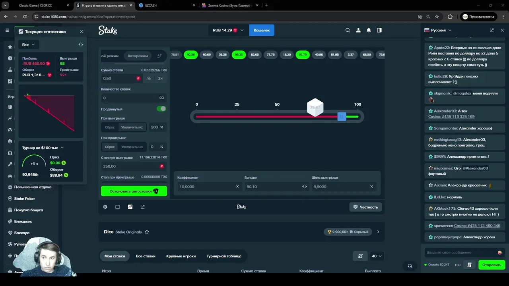Click the Шанс выигрыша field

344,187
